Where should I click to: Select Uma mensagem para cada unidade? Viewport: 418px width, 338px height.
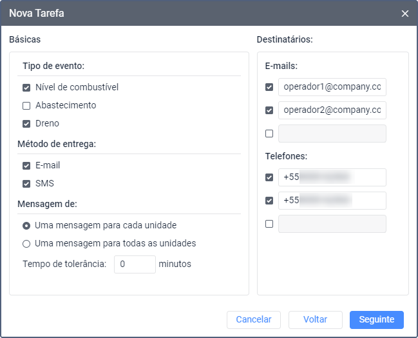click(26, 226)
